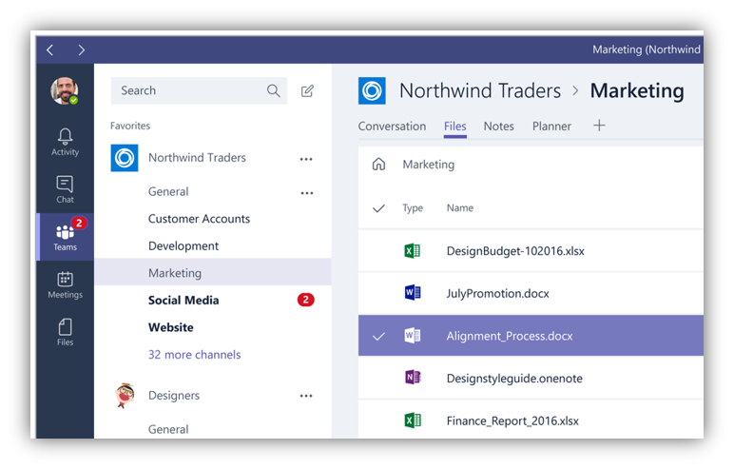Open the Website channel

coord(171,327)
